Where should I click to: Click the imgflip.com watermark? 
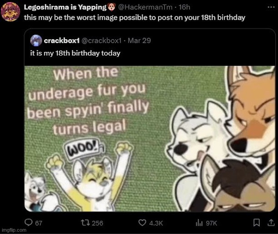[x=14, y=230]
